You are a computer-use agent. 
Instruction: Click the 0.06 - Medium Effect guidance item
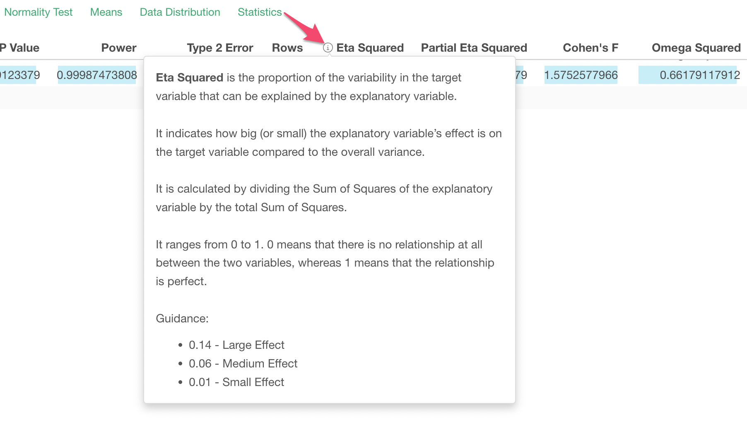[243, 364]
